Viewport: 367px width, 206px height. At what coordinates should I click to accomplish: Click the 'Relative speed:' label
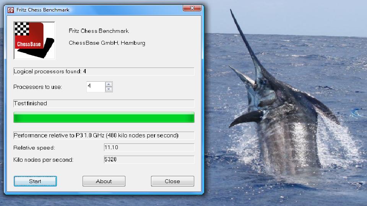coord(34,148)
